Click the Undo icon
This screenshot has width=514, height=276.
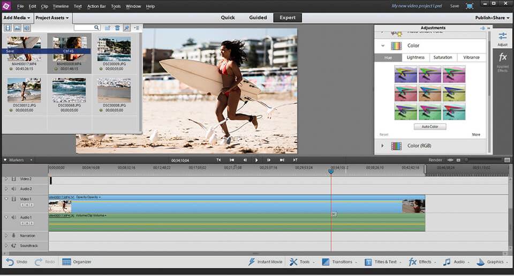[10, 262]
